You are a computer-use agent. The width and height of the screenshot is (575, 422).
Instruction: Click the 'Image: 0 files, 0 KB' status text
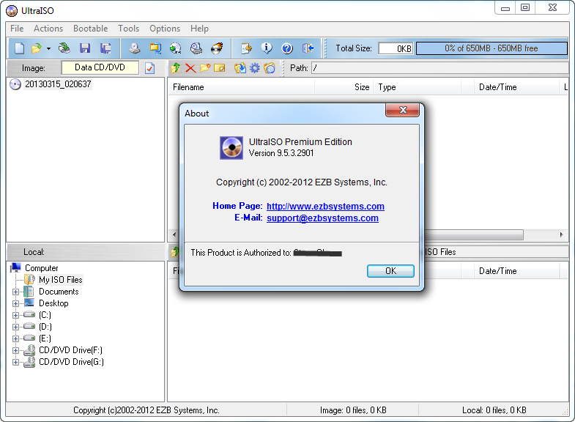(353, 410)
